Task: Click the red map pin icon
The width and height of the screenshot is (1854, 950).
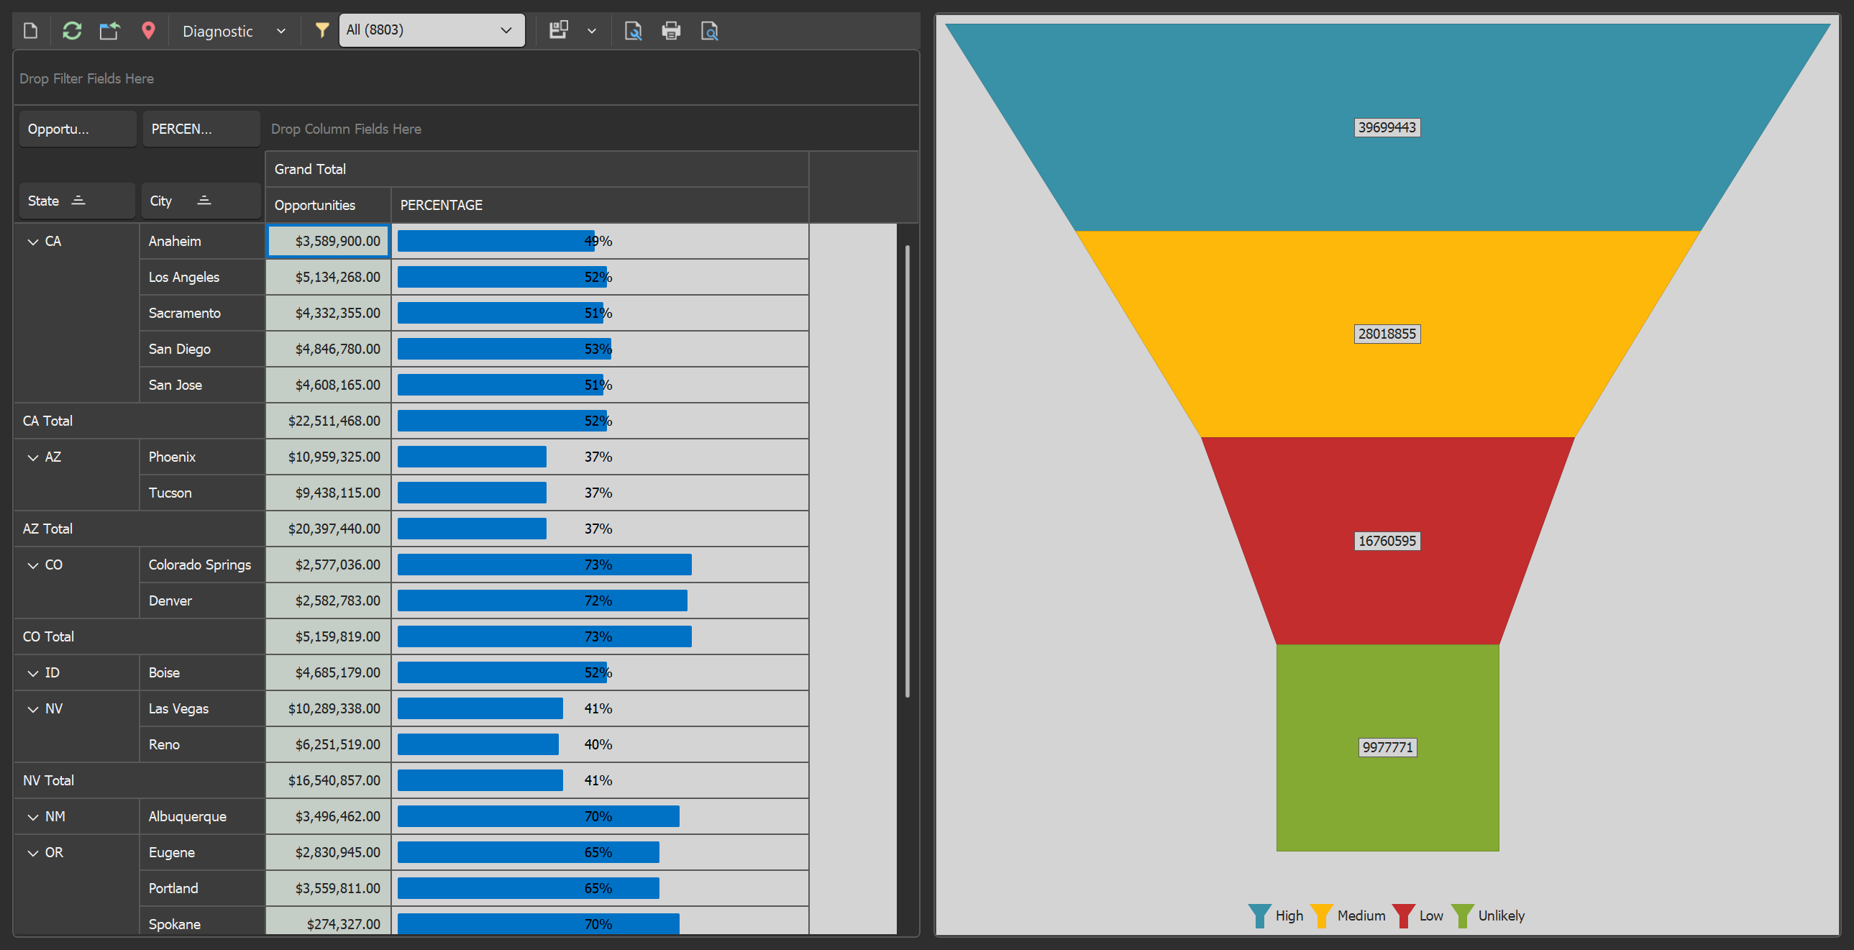Action: 148,31
